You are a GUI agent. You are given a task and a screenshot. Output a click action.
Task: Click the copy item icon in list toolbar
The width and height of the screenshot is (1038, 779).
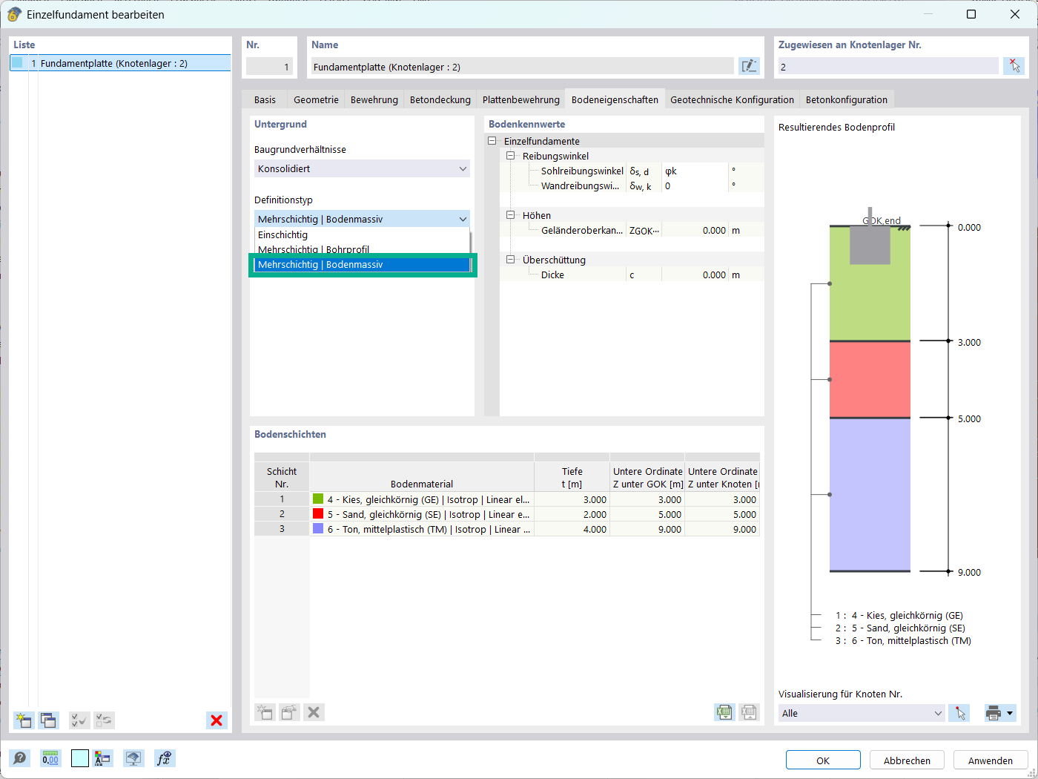pyautogui.click(x=49, y=720)
